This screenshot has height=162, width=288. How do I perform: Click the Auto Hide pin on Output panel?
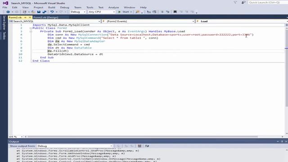[282, 142]
